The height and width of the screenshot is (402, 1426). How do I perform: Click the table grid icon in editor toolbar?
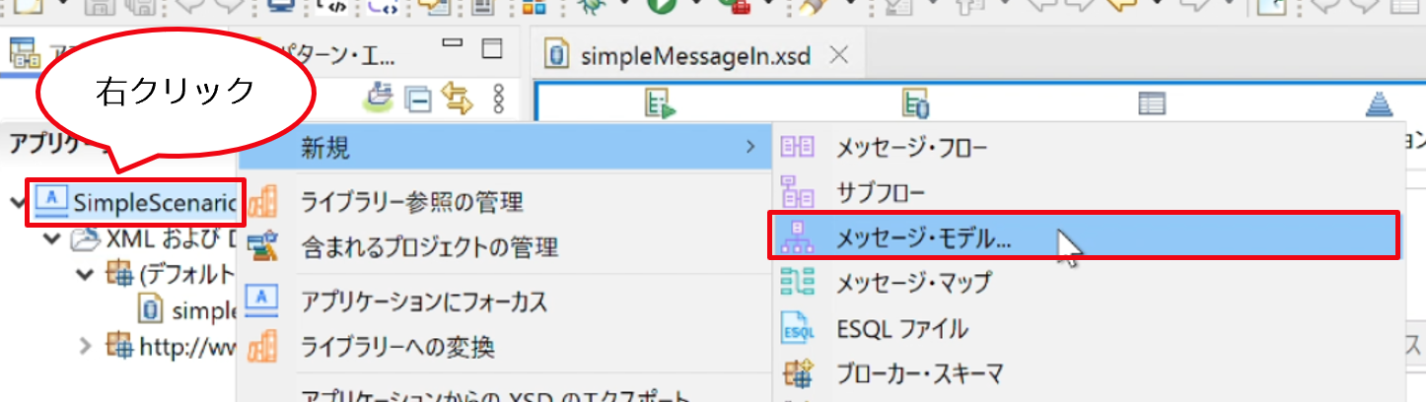pos(1151,103)
